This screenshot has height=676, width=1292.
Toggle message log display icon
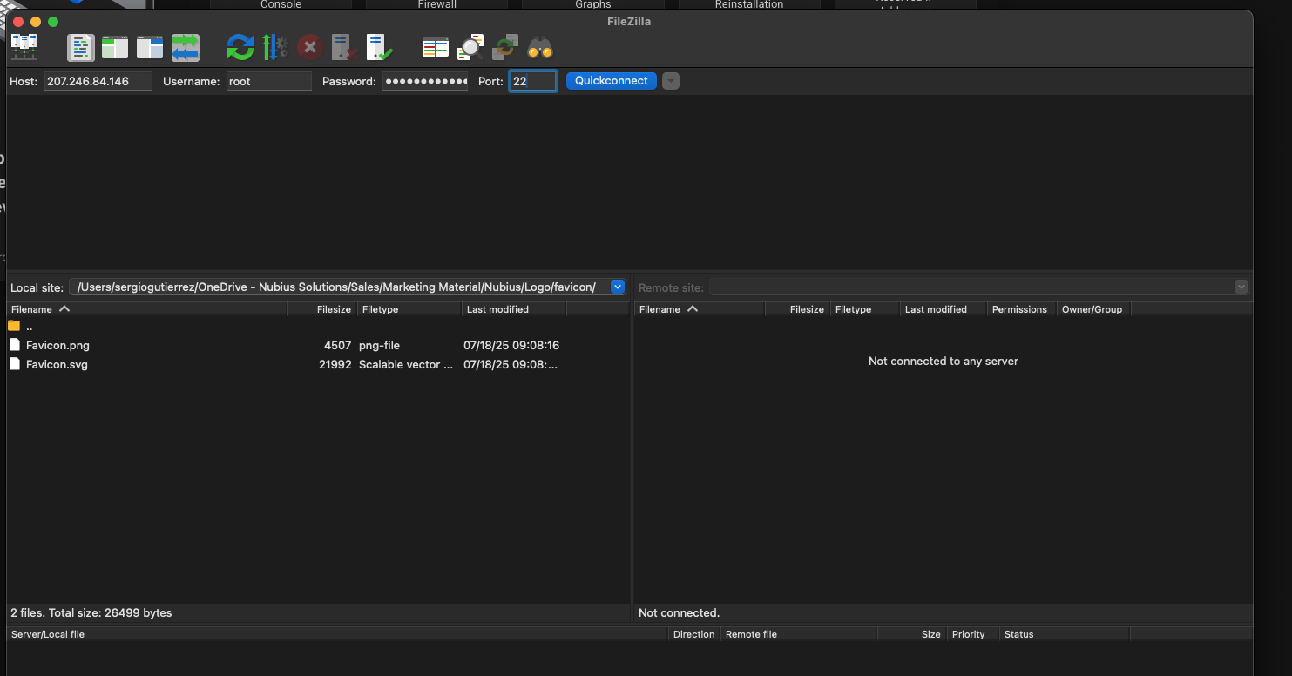(81, 47)
